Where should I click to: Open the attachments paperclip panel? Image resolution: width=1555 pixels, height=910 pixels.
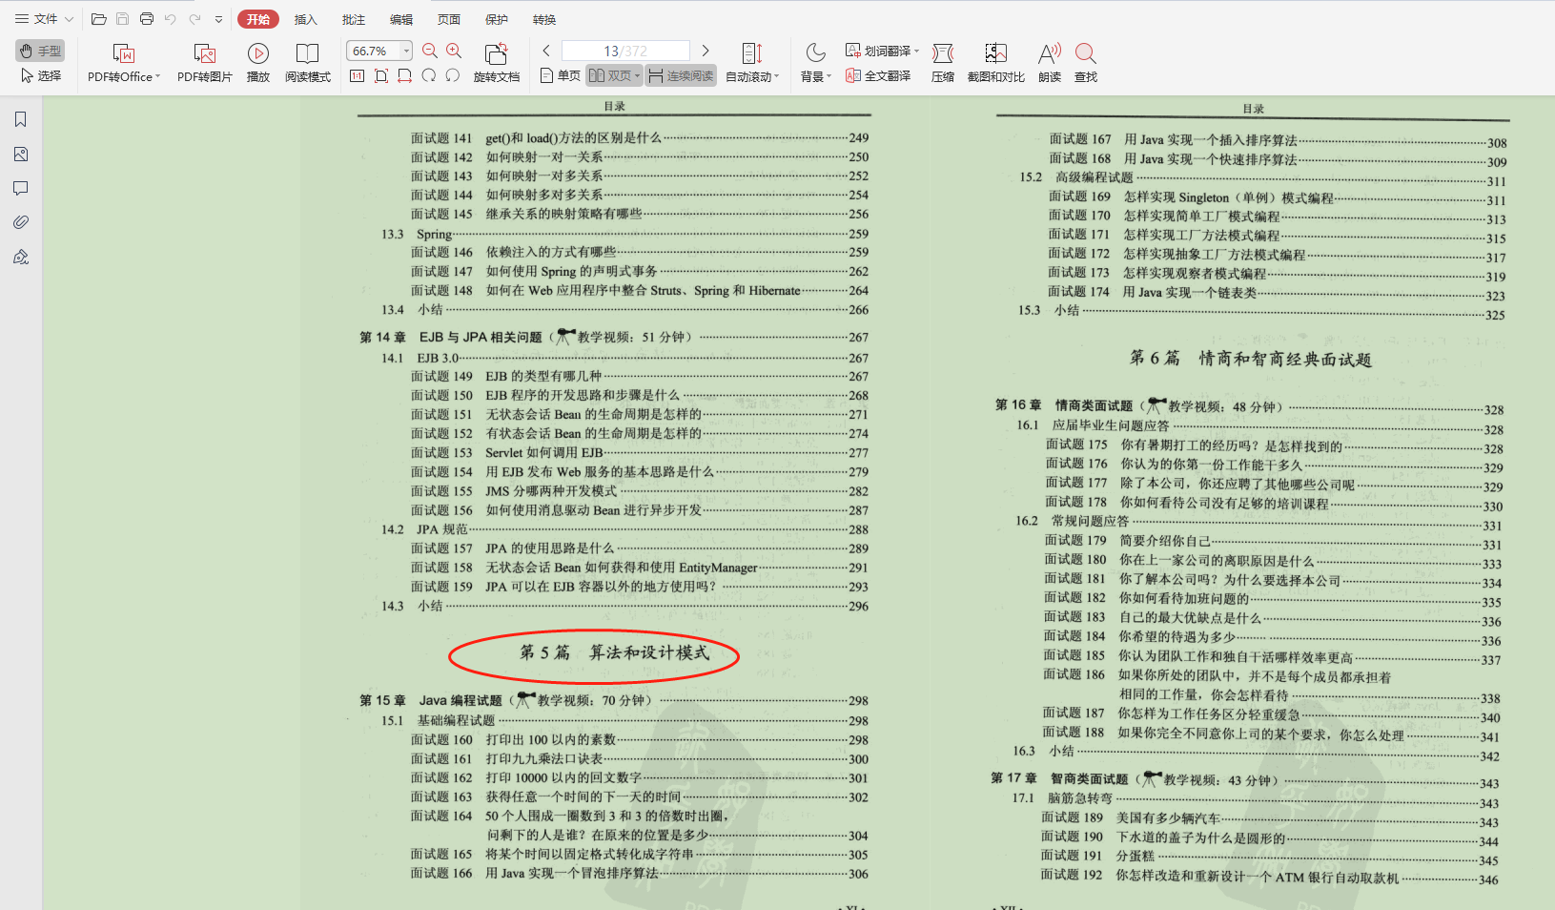pyautogui.click(x=21, y=222)
